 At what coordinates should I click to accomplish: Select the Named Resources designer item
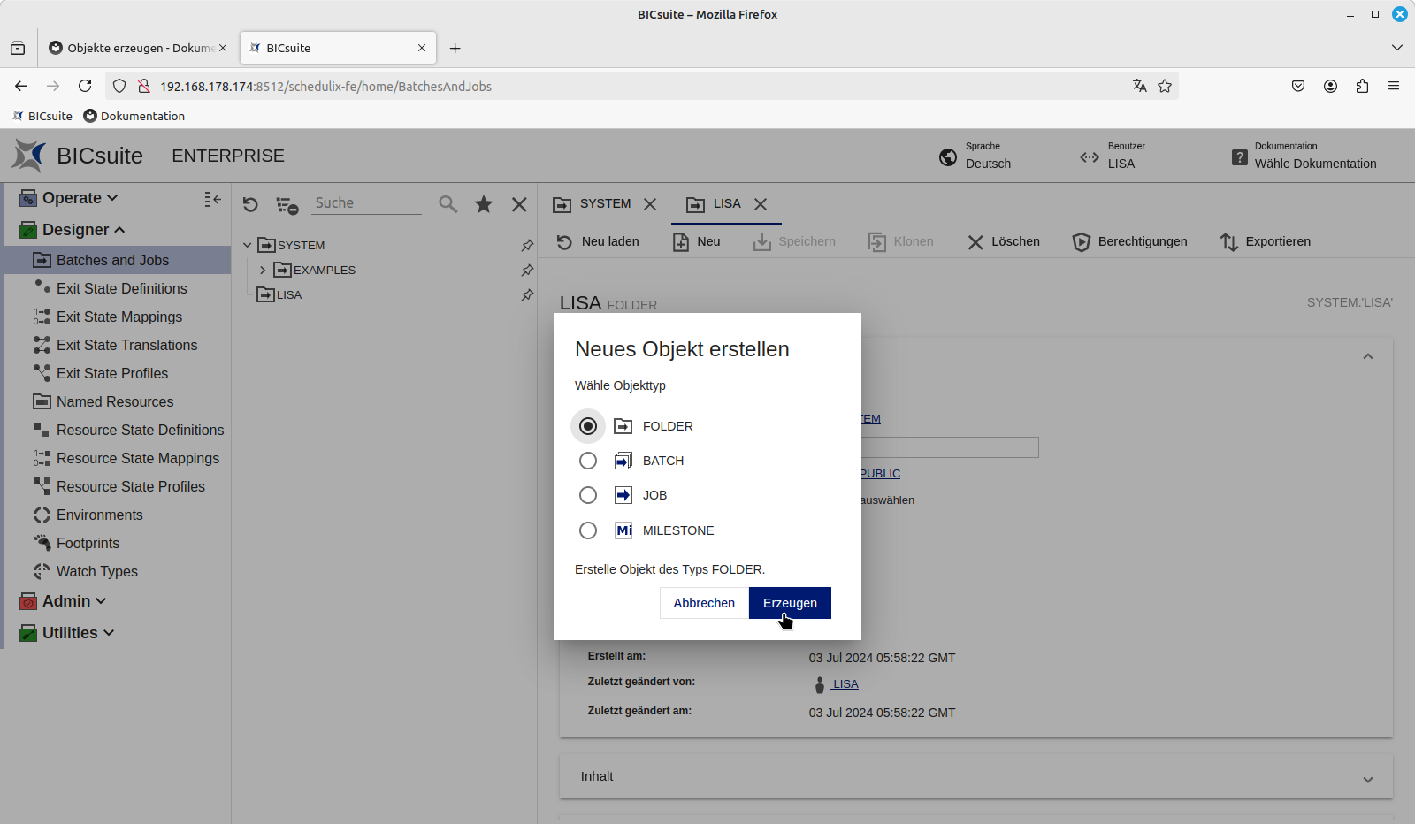click(115, 401)
